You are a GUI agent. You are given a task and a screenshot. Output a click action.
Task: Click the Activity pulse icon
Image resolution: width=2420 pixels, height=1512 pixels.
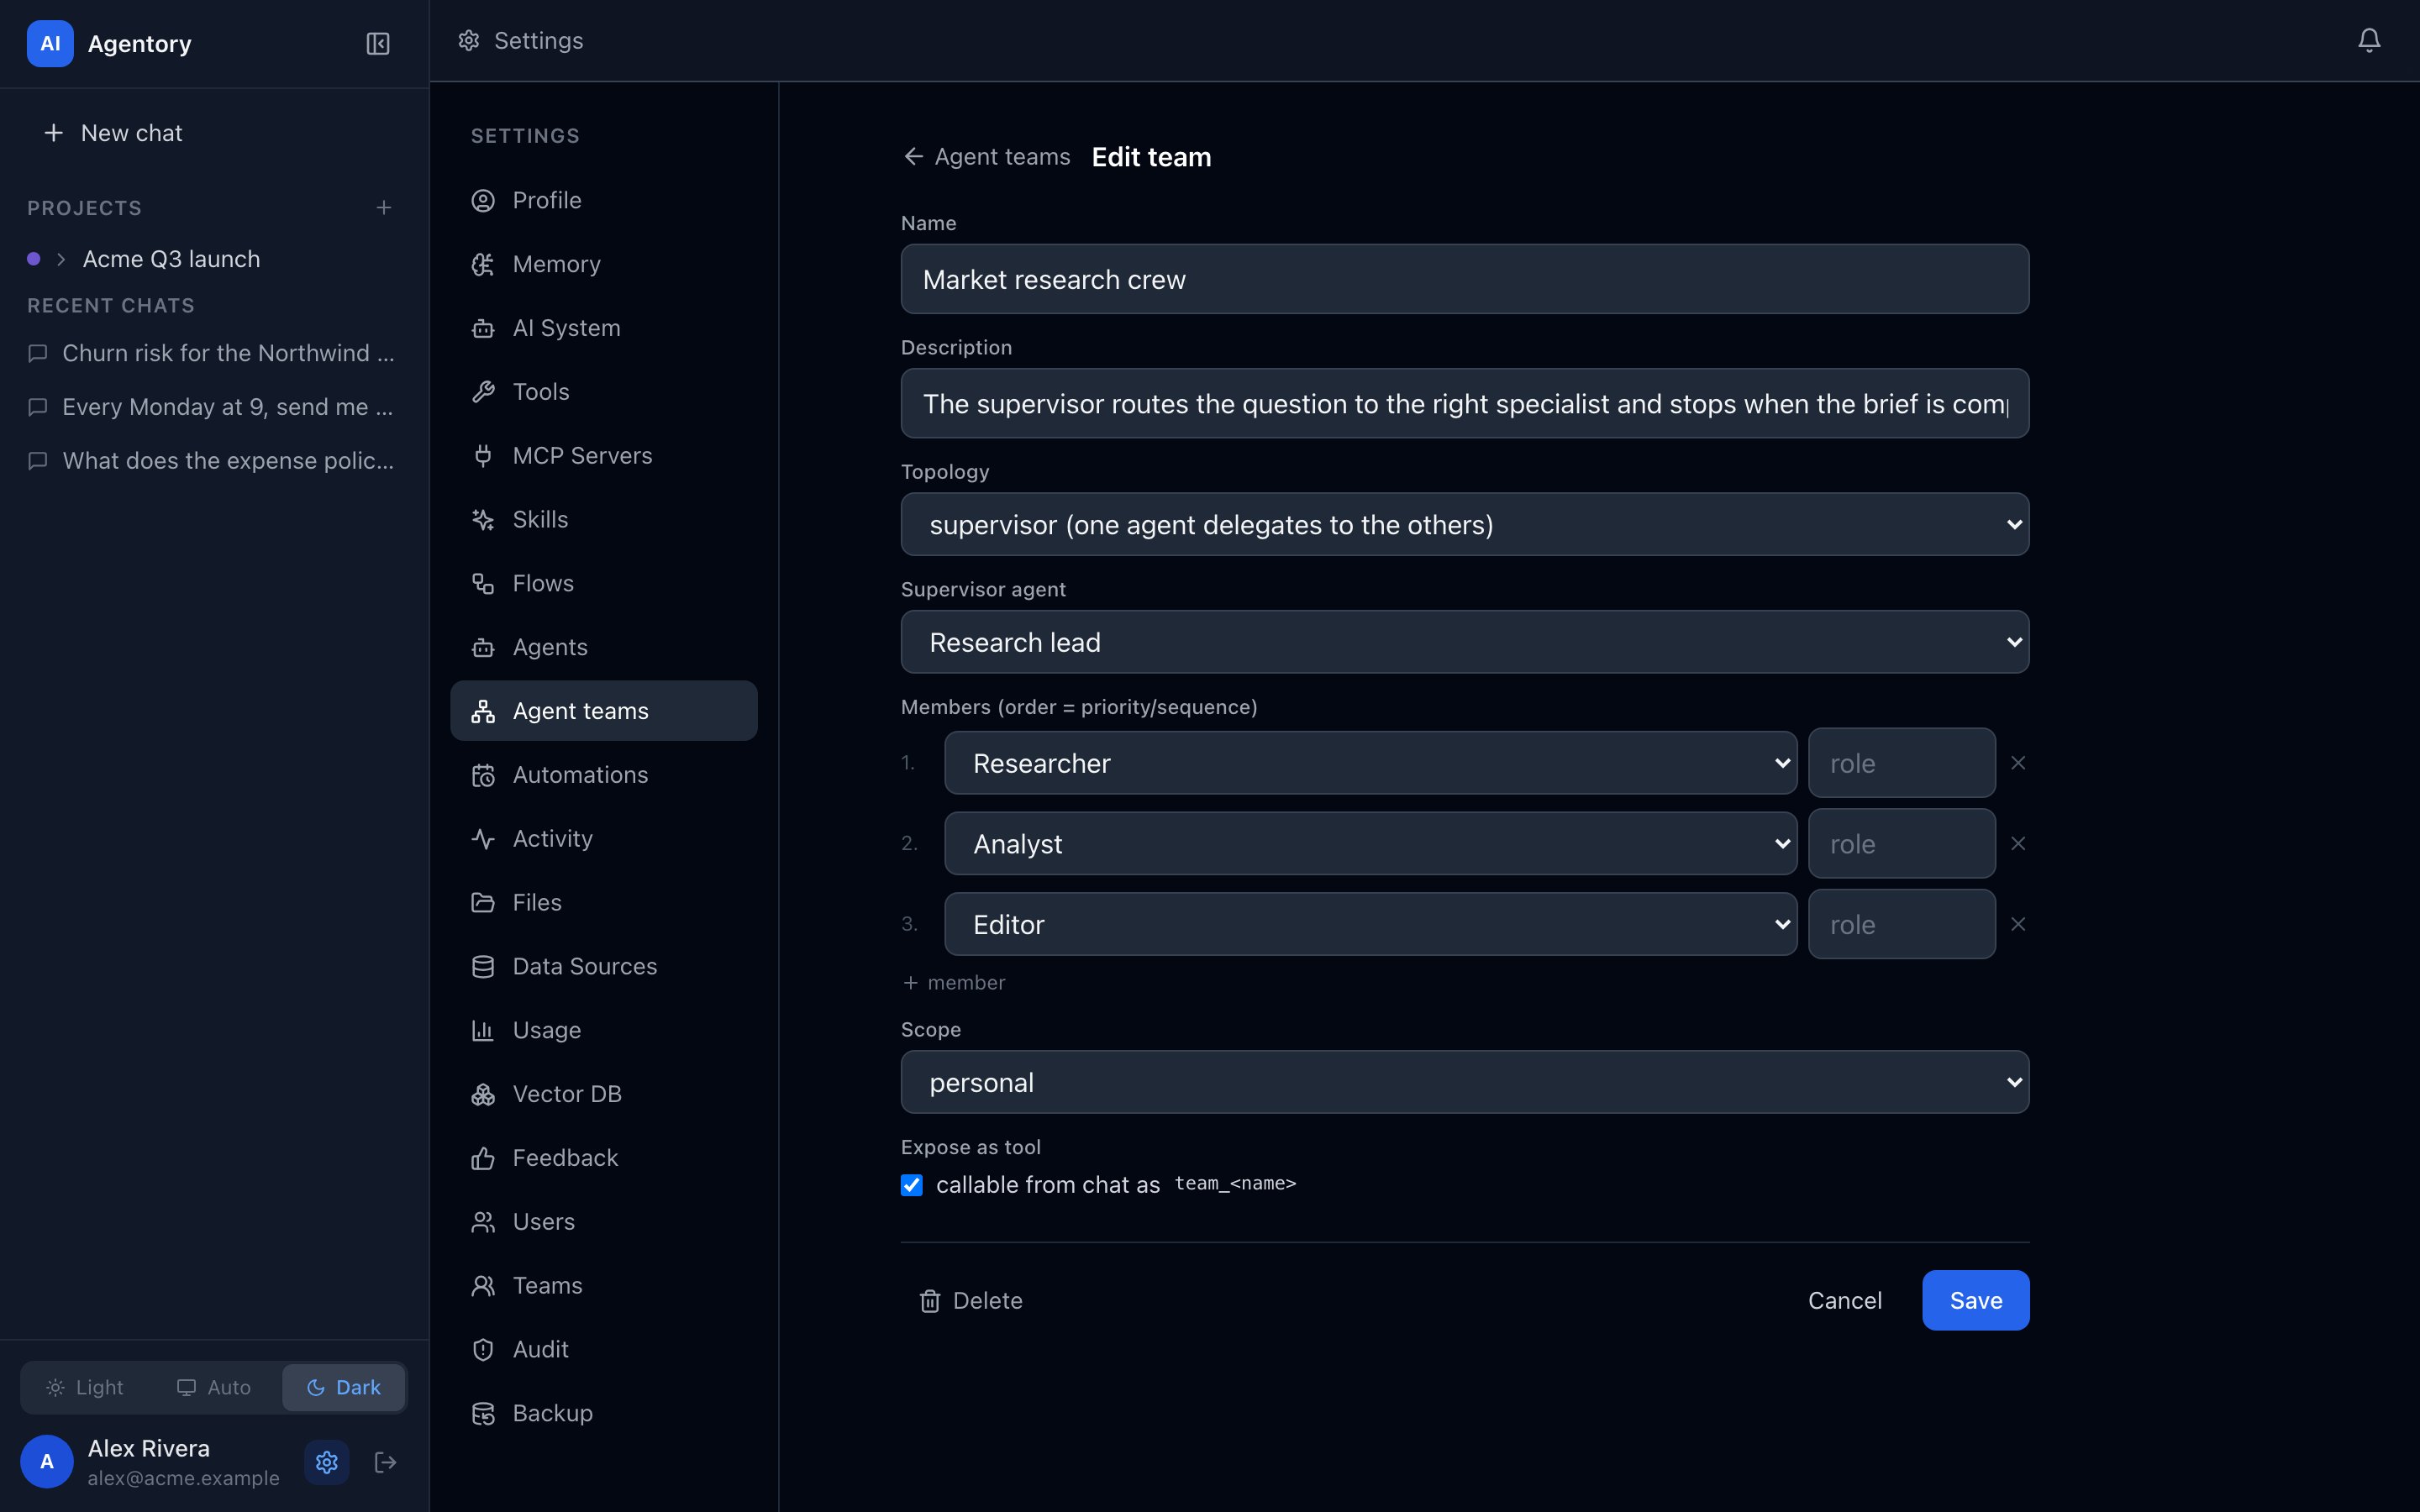483,839
